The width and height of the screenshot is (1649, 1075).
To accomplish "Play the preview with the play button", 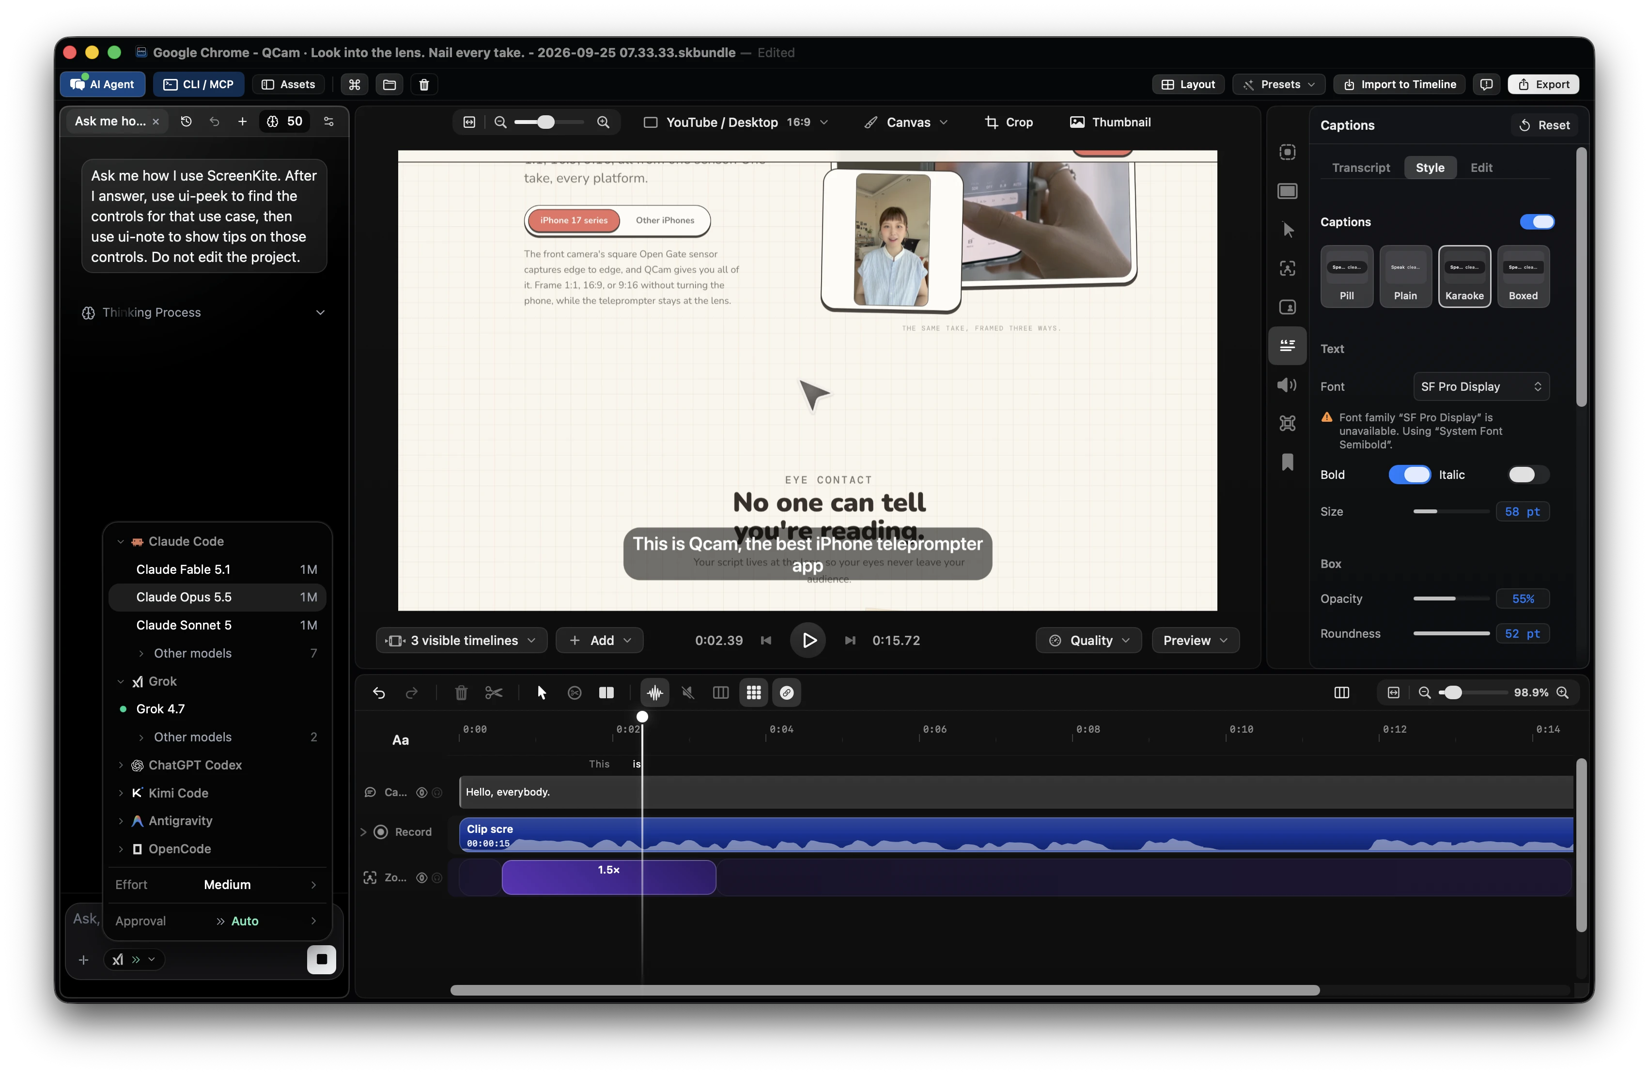I will tap(808, 640).
